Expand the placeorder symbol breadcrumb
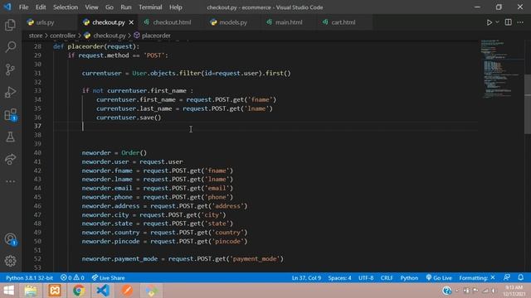531x298 pixels. coord(153,36)
